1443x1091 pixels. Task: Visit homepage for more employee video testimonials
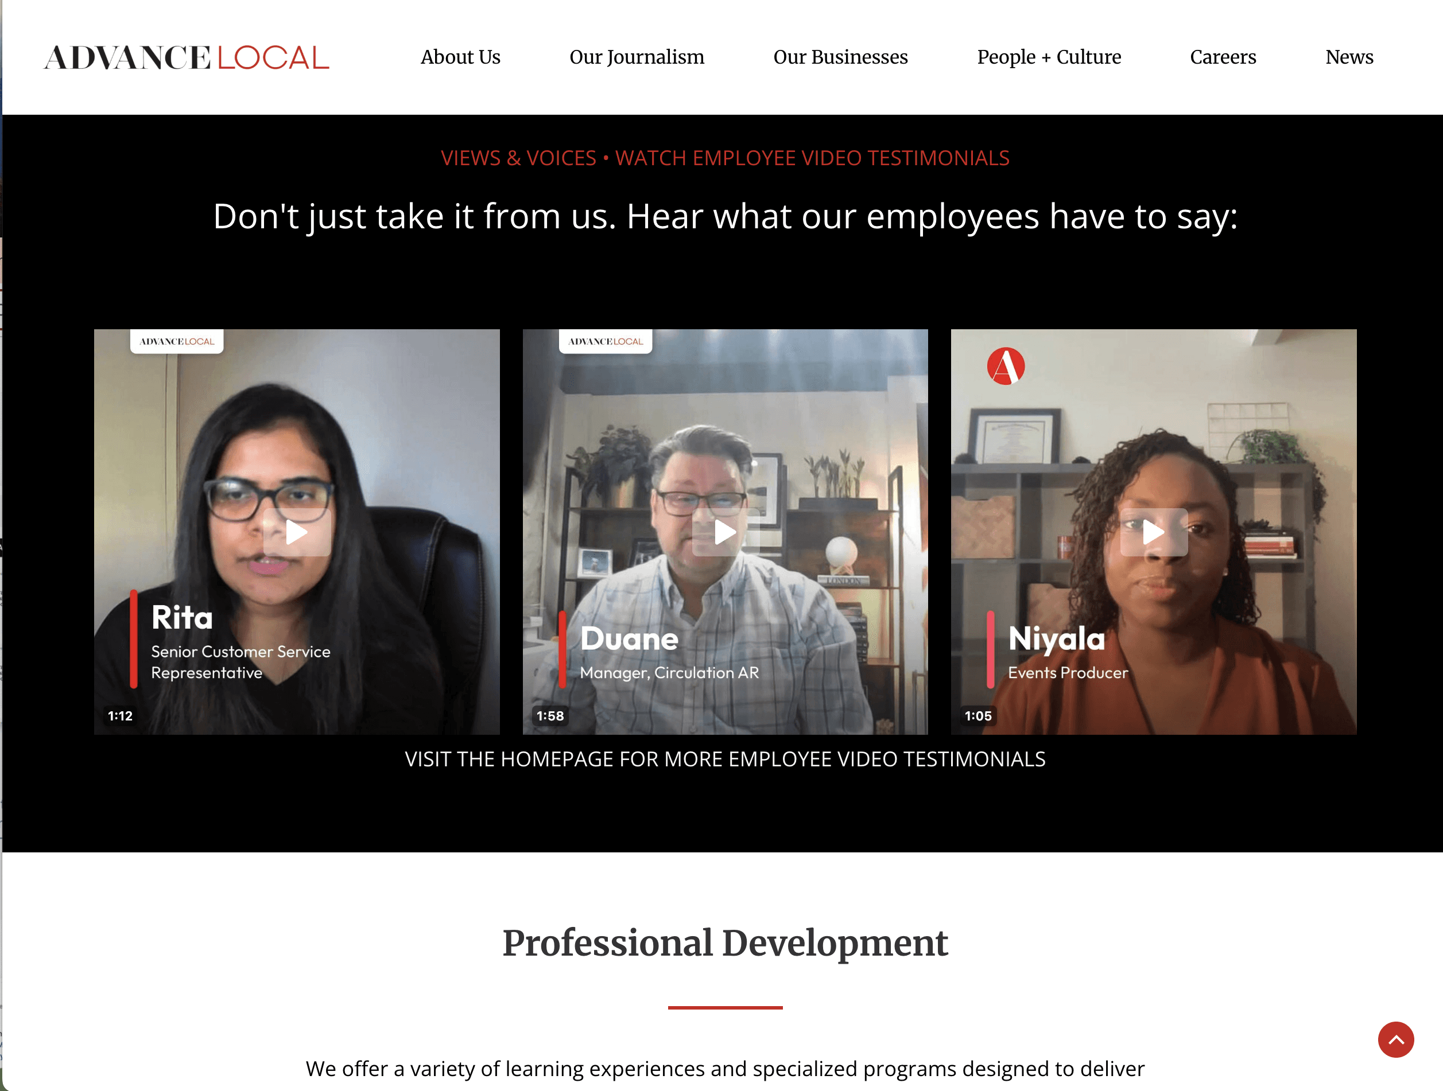coord(725,759)
